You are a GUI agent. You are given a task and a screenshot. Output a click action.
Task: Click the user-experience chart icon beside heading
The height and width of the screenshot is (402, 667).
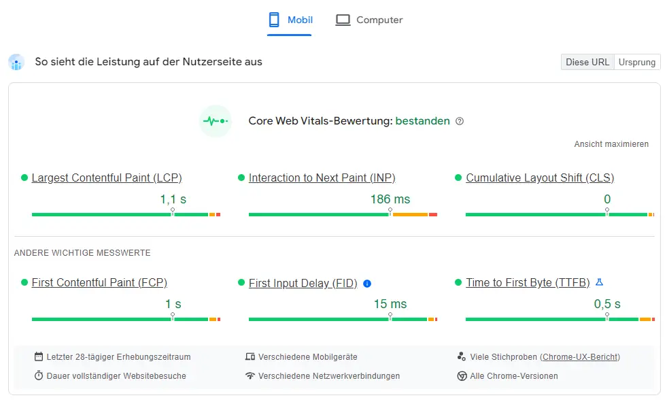coord(16,62)
